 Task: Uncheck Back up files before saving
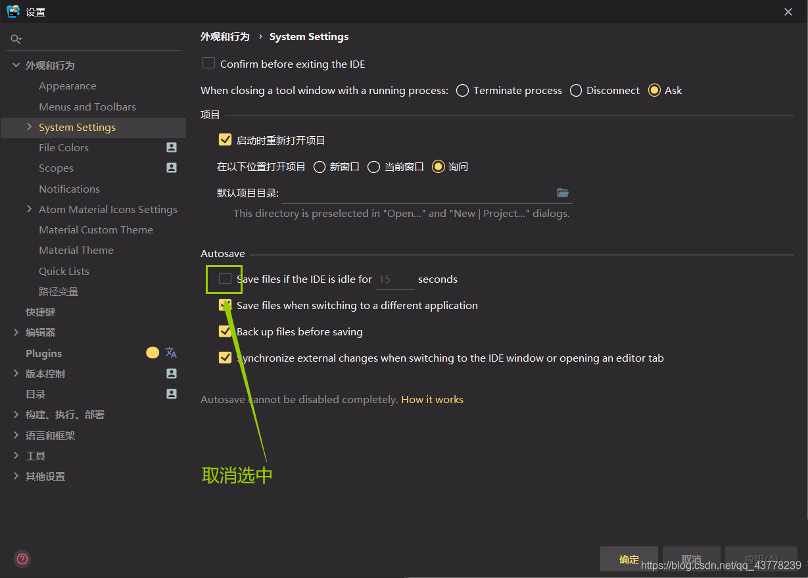(226, 331)
